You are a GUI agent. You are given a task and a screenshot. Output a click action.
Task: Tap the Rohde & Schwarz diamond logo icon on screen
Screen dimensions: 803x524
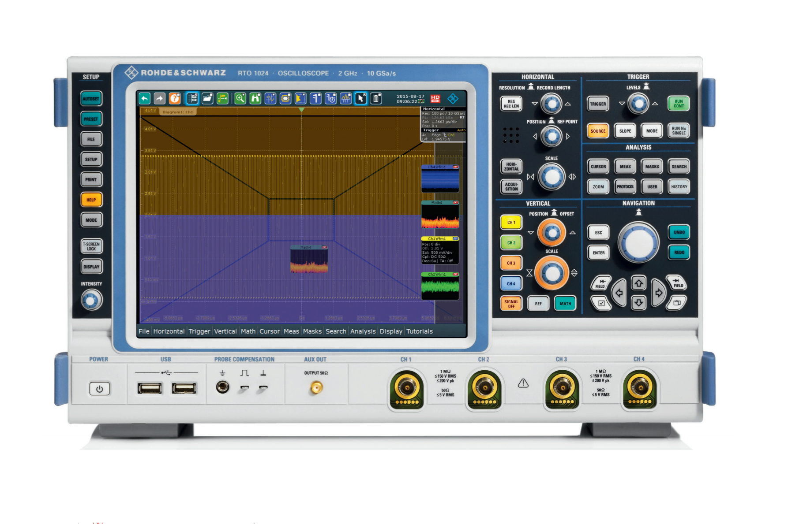click(453, 99)
